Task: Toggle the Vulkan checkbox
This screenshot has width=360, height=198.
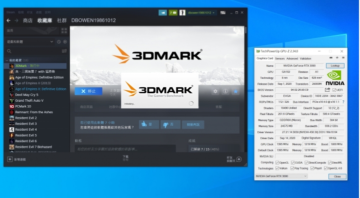Action: click(277, 168)
